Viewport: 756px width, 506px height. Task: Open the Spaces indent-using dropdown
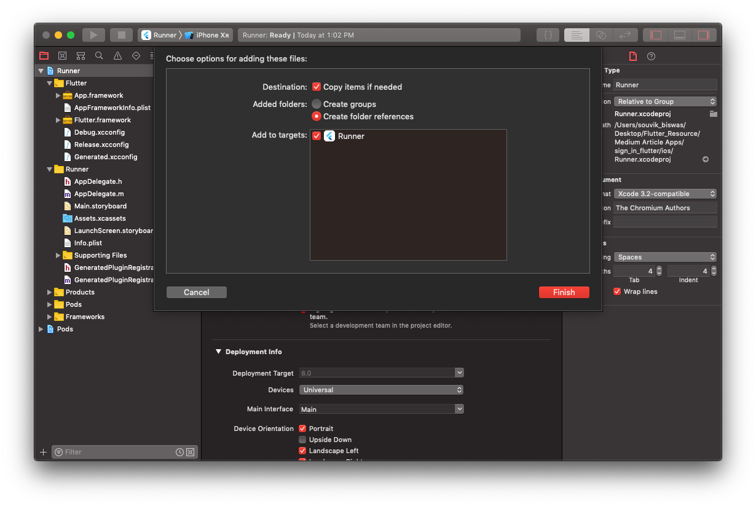click(x=666, y=257)
